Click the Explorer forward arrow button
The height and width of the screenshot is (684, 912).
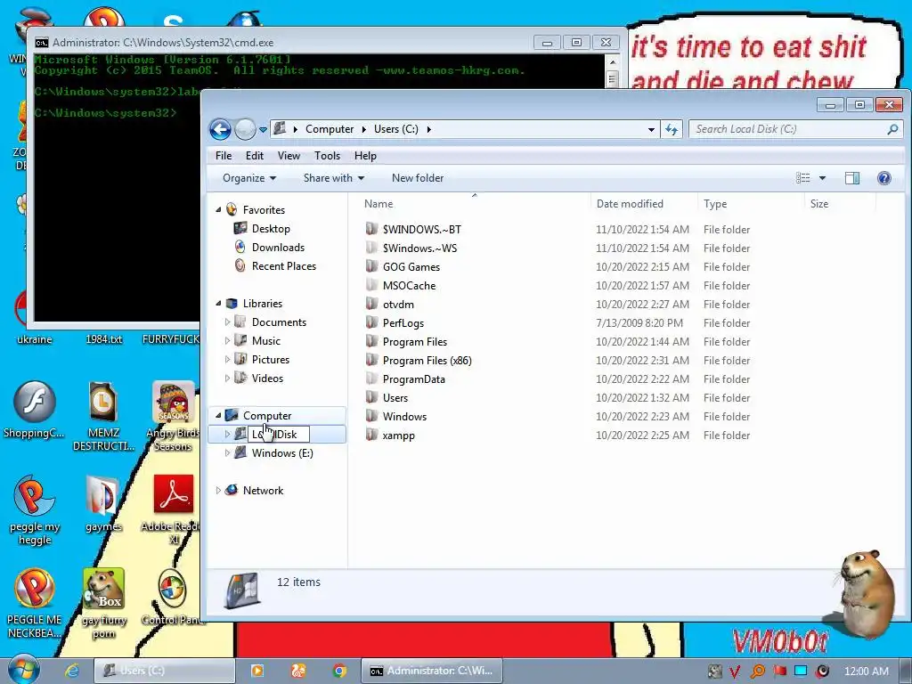[x=245, y=129]
